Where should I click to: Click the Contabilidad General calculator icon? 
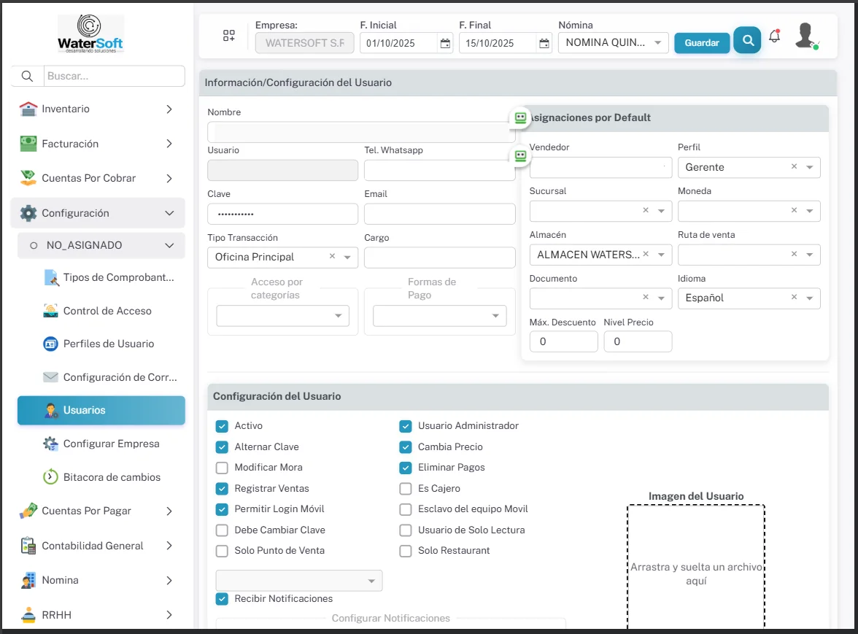[28, 546]
